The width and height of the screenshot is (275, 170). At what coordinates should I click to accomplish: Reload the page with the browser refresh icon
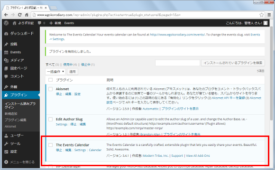coord(19,15)
